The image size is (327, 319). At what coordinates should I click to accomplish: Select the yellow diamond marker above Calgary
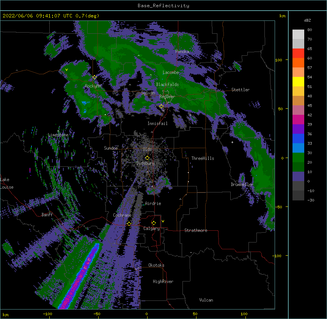[154, 223]
